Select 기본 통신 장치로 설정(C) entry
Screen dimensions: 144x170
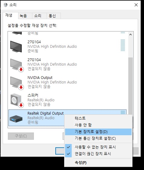click(98, 138)
